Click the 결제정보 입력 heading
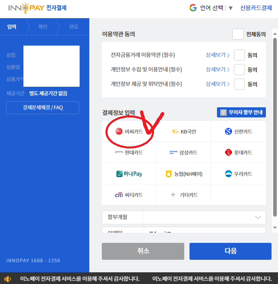Viewport: 278px width, 284px height. (x=118, y=113)
